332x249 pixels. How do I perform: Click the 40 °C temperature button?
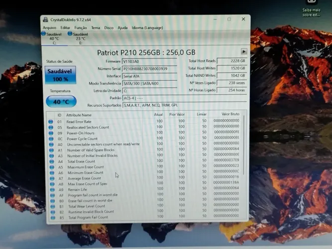coord(61,102)
